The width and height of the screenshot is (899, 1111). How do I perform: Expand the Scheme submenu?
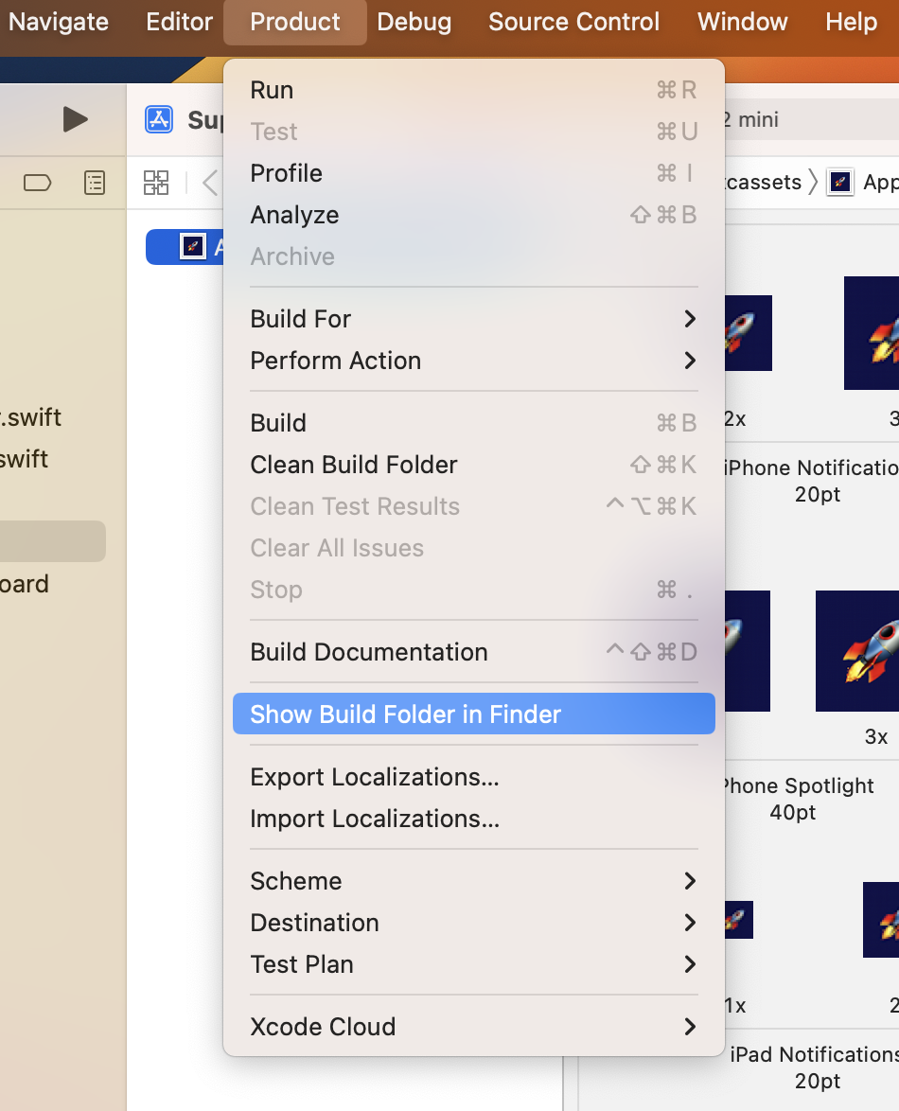coord(473,881)
